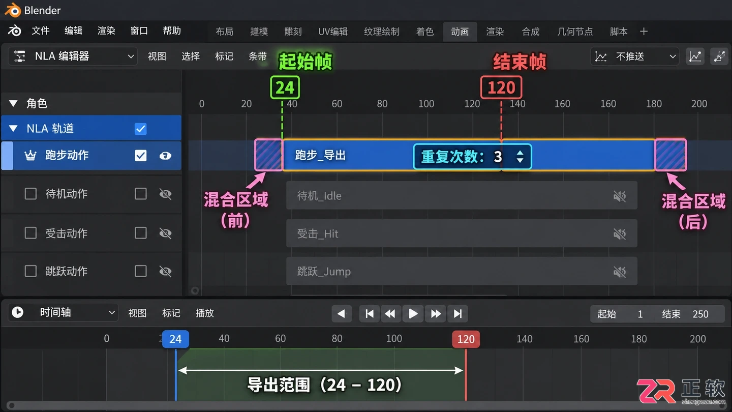
Task: Click the Blender logo icon in menu bar
Action: tap(14, 31)
